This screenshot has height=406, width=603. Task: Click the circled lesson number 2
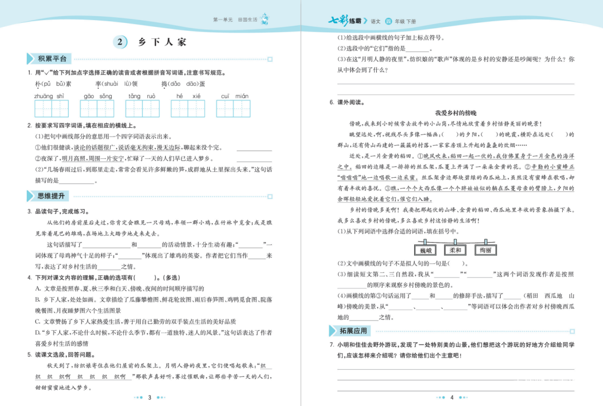pos(121,42)
